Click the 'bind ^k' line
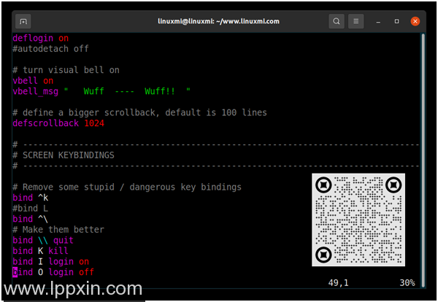 click(x=31, y=198)
